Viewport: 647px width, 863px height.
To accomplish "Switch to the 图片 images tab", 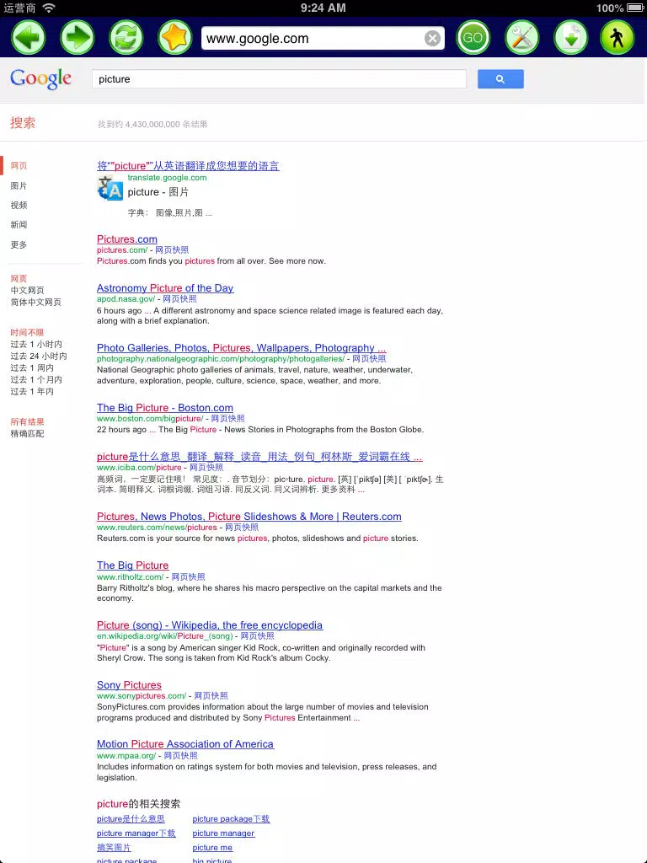I will pyautogui.click(x=19, y=185).
